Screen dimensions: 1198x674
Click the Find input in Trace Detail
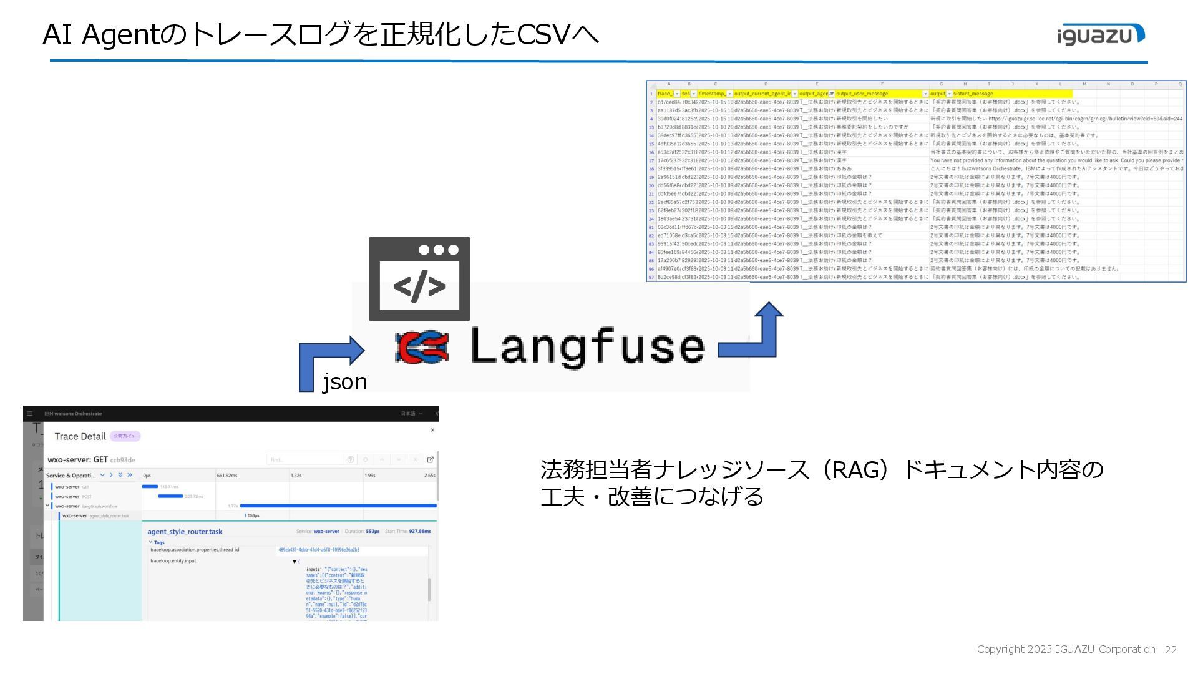pyautogui.click(x=304, y=460)
